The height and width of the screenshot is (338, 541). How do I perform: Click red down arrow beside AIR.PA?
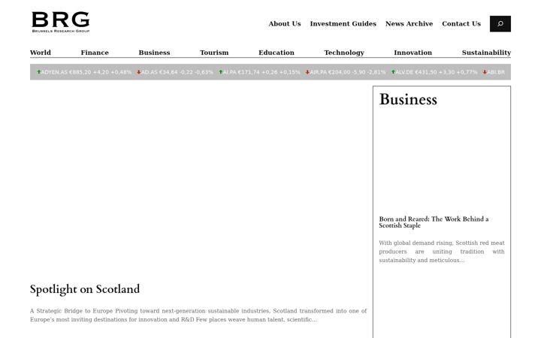tap(307, 72)
